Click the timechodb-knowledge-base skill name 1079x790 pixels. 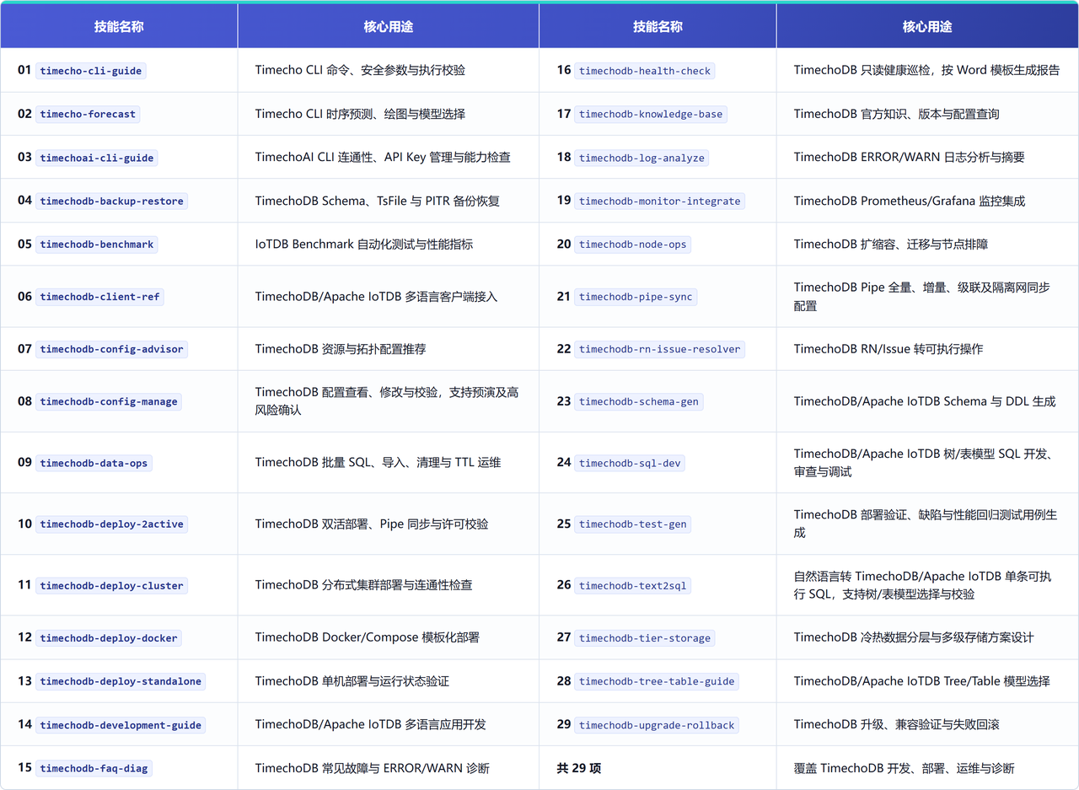pyautogui.click(x=651, y=115)
